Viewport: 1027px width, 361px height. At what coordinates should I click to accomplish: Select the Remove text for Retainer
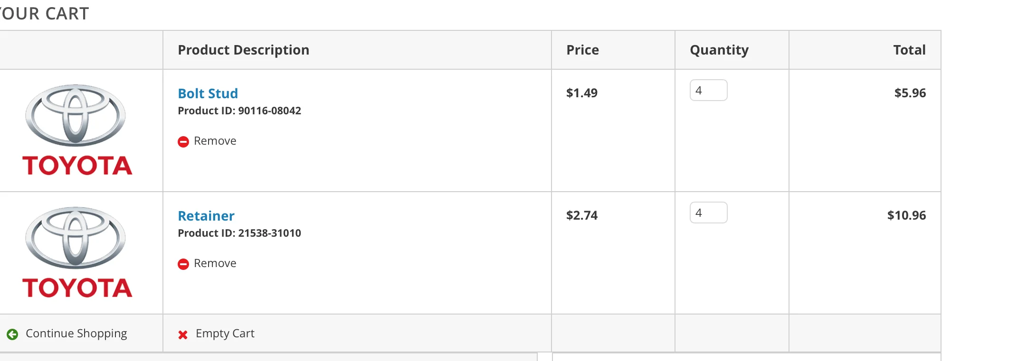pos(215,263)
